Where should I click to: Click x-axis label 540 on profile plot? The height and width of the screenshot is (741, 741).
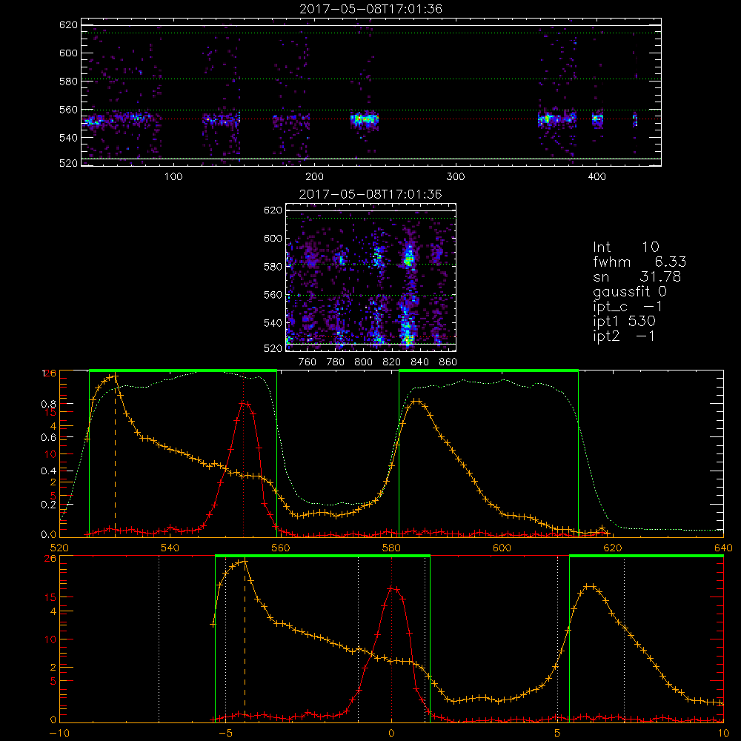[x=170, y=548]
